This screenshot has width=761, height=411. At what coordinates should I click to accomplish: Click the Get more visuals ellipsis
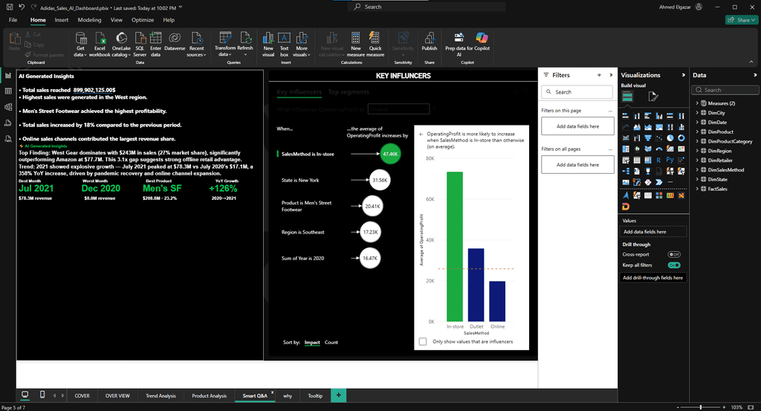point(670,182)
